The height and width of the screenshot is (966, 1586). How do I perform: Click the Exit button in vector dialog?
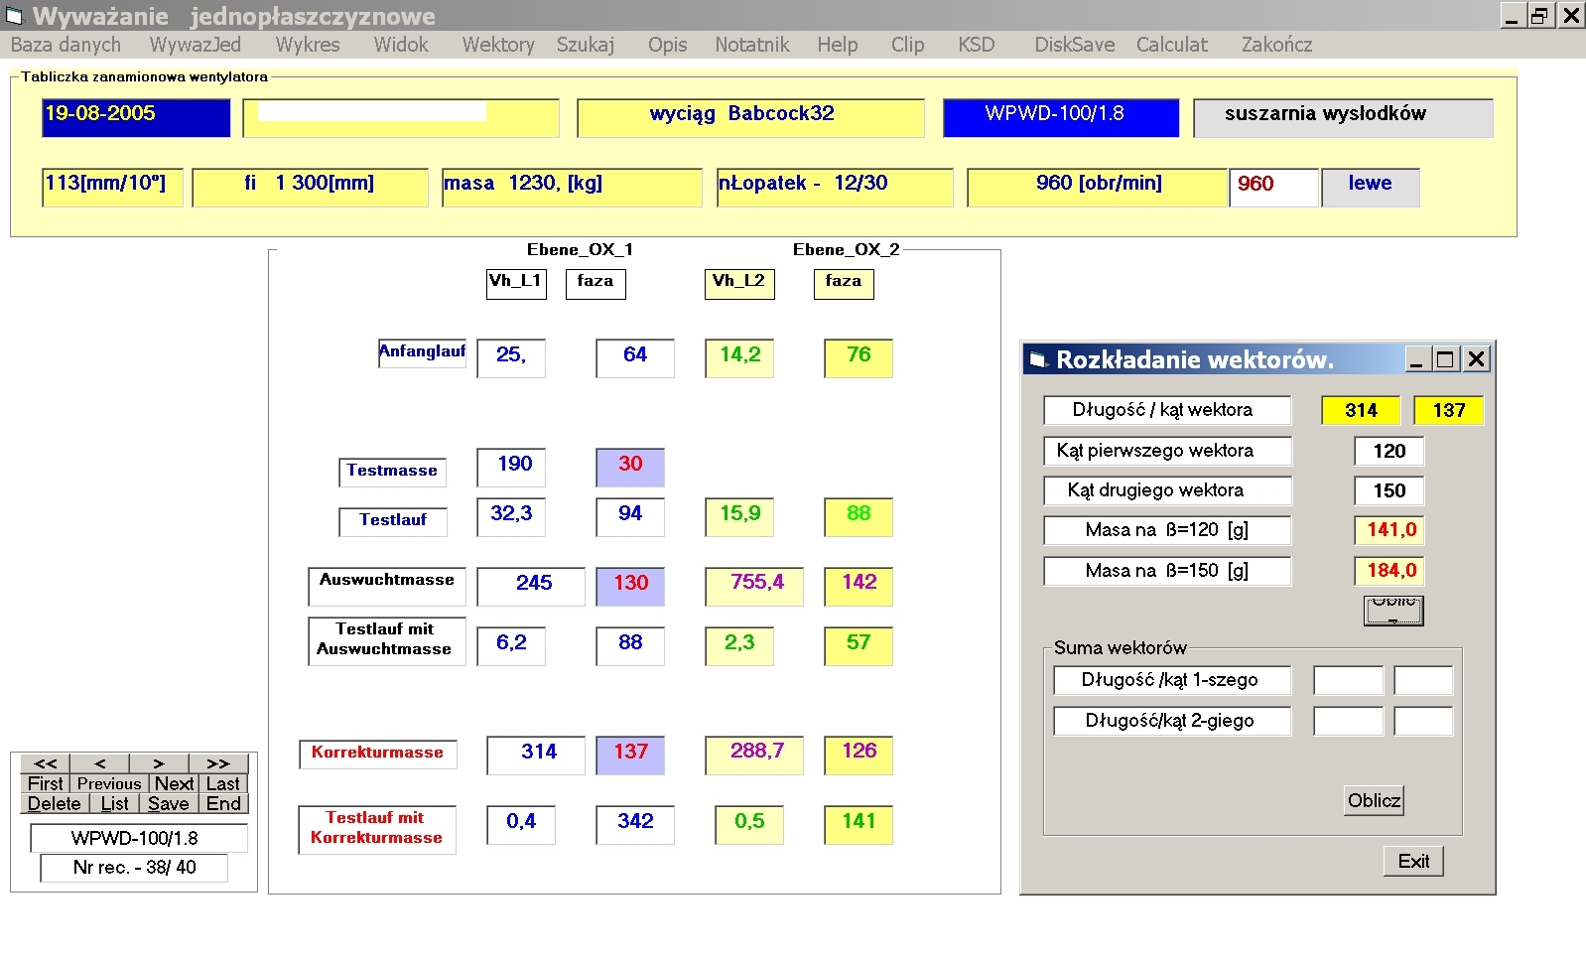[1413, 861]
